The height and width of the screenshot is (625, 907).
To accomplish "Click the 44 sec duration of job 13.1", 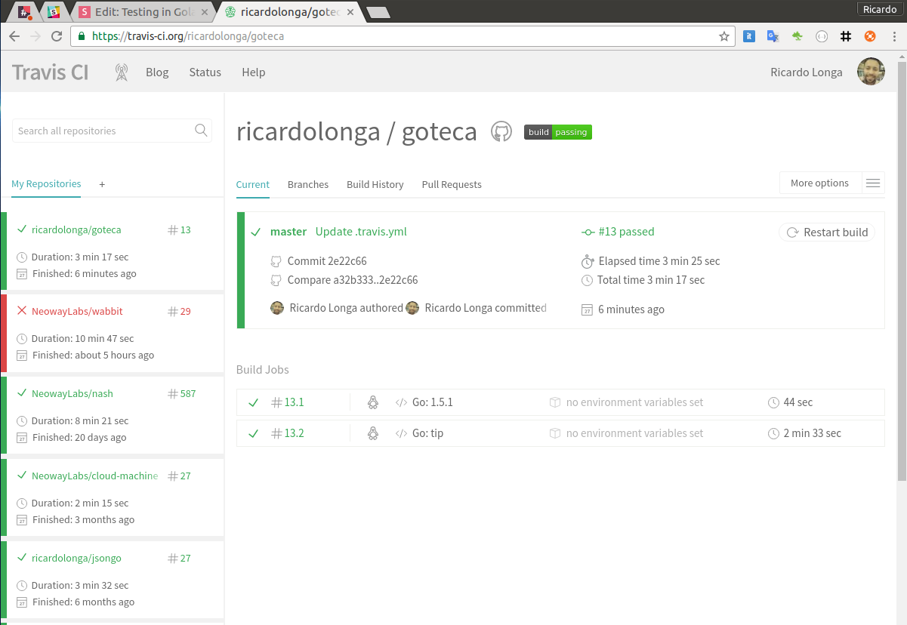I will (798, 402).
